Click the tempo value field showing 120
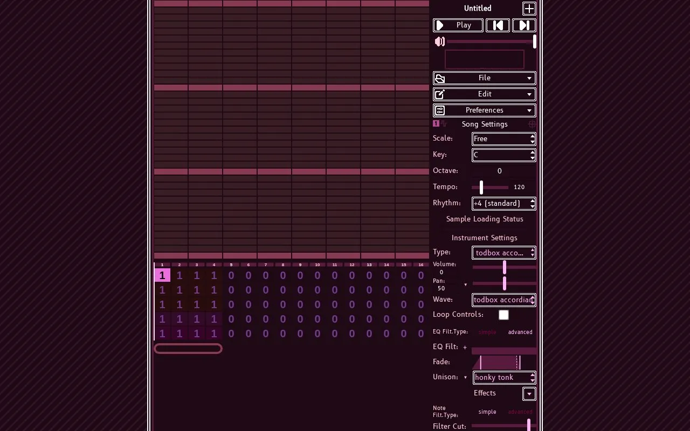 519,187
